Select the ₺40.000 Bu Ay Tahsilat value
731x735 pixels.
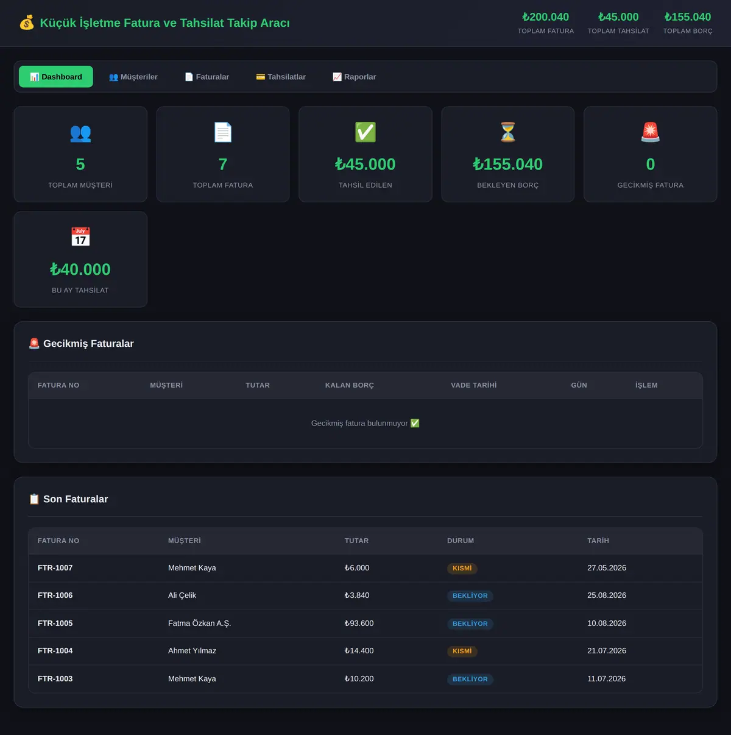(80, 269)
